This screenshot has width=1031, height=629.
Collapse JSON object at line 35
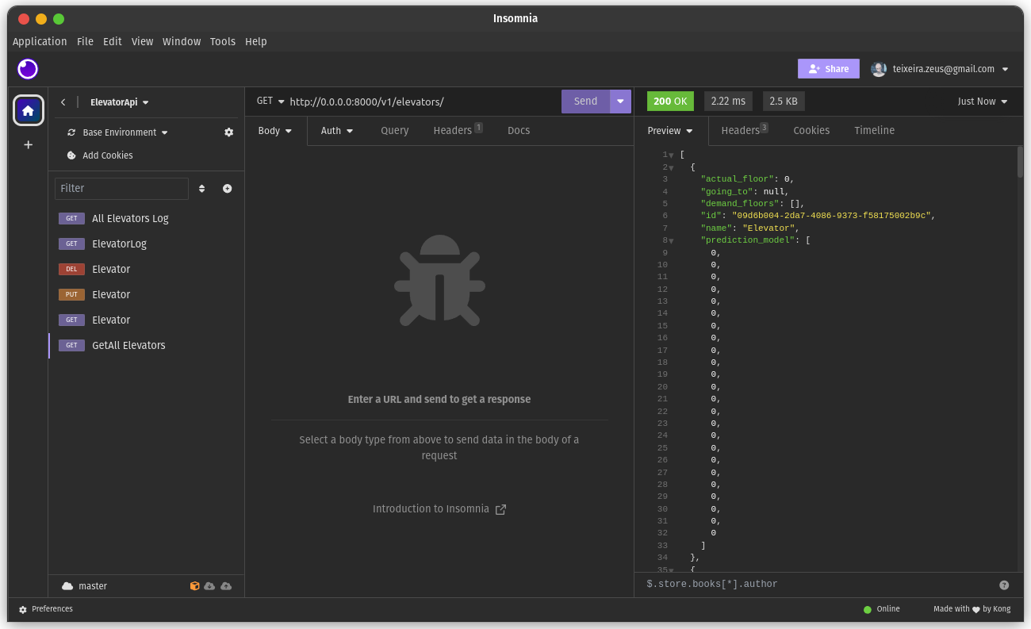tap(671, 570)
